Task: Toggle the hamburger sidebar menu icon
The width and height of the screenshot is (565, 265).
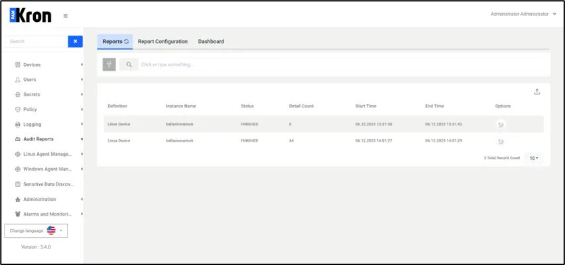Action: tap(66, 15)
